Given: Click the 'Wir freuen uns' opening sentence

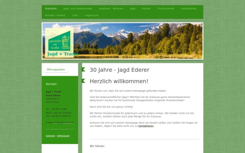Looking at the screenshot, I should 128,91.
